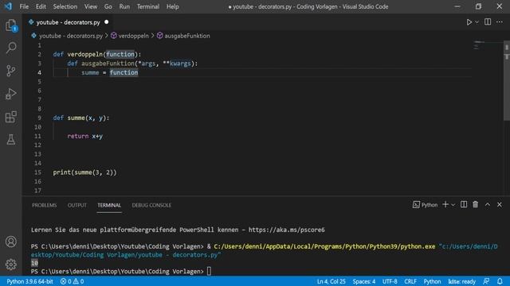Viewport: 510px width, 286px height.
Task: Open errors and warnings status indicator
Action: tap(73, 281)
